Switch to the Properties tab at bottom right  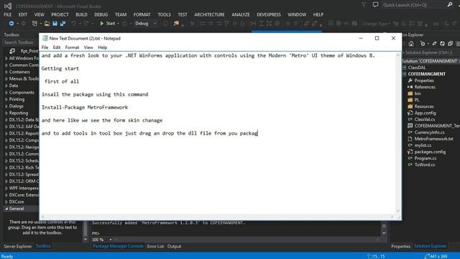pos(400,246)
